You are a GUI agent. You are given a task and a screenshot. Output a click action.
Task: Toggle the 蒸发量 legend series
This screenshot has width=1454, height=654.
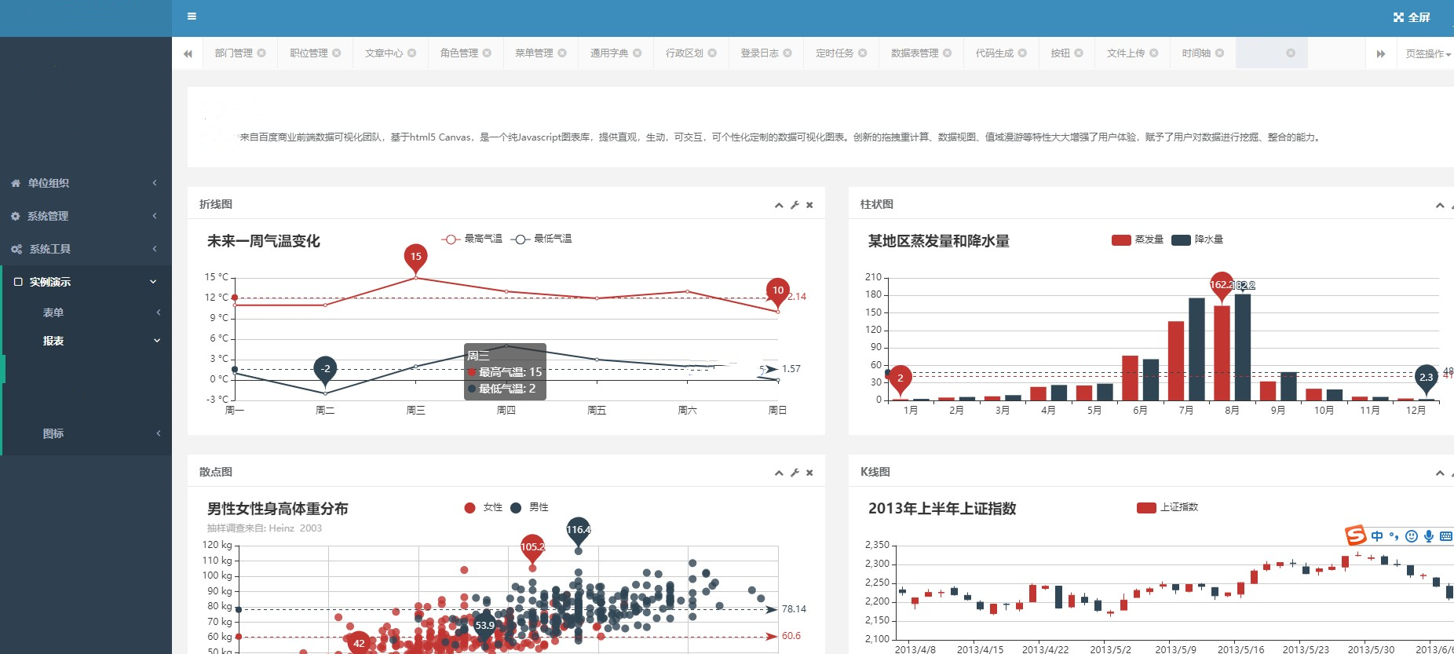pos(1138,239)
